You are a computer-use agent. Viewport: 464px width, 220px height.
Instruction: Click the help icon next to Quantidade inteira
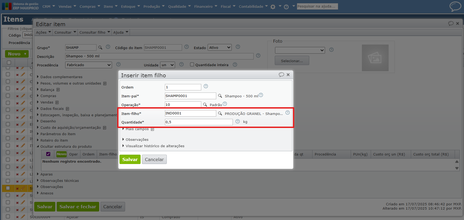pyautogui.click(x=235, y=65)
